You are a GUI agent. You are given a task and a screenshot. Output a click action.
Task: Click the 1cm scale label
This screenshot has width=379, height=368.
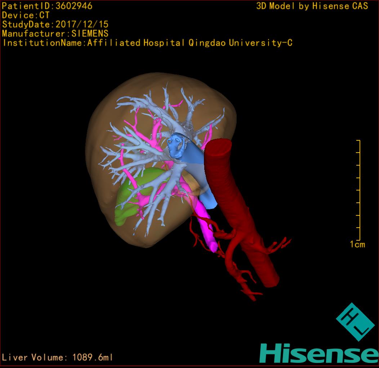357,245
